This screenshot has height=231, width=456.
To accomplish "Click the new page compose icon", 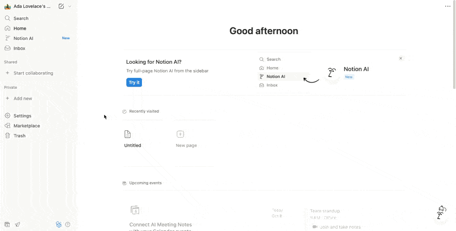I will pyautogui.click(x=61, y=6).
